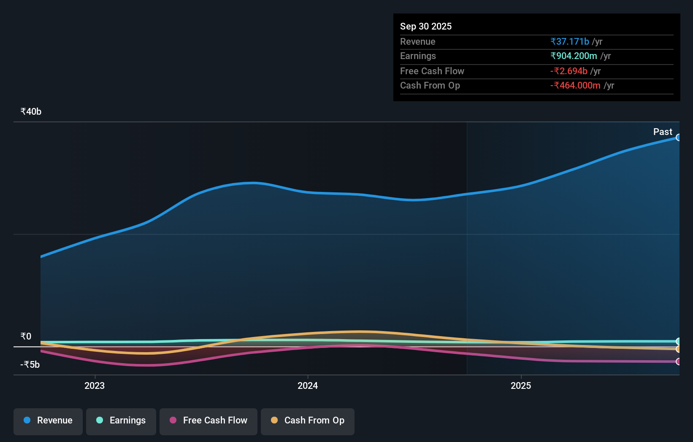Image resolution: width=693 pixels, height=442 pixels.
Task: Click the Cash From Op endpoint marker
Action: click(679, 350)
